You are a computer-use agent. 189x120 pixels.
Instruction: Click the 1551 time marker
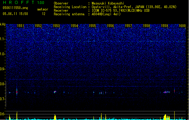coord(20,26)
